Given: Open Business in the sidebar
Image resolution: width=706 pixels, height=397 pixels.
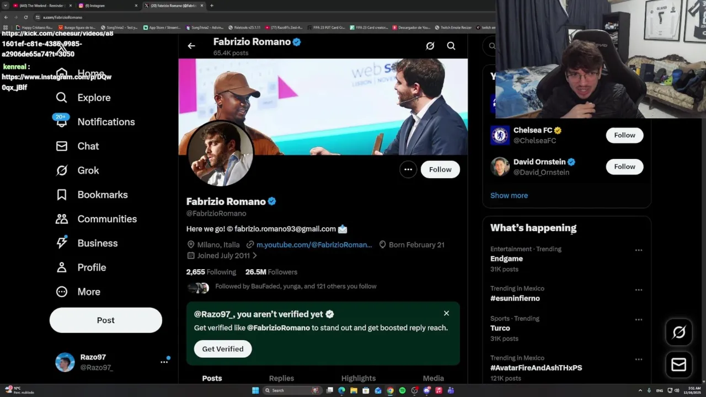Looking at the screenshot, I should (87, 243).
